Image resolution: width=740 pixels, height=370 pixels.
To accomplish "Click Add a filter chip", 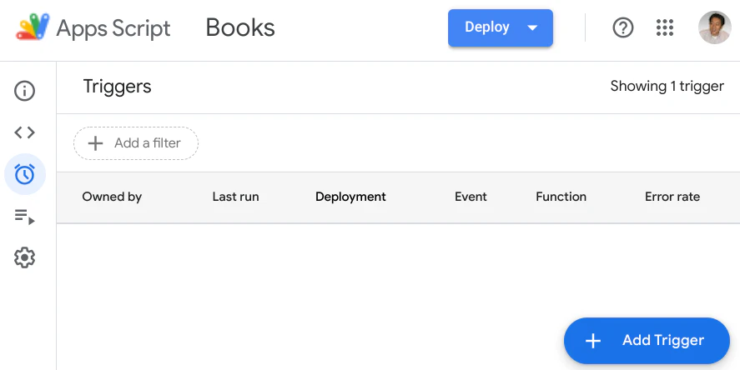I will [136, 143].
